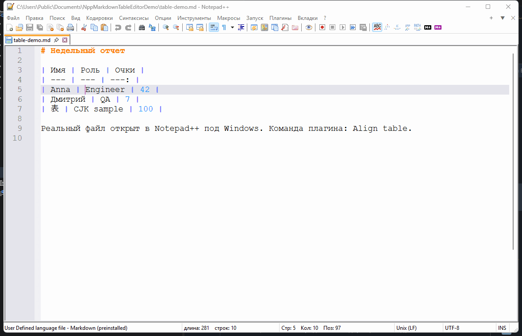Click the PATH plugin toolbar icon
Image resolution: width=522 pixels, height=336 pixels.
pos(418,27)
